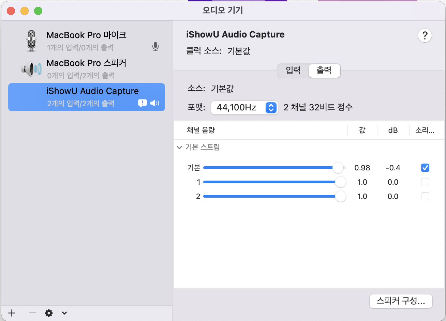Image resolution: width=446 pixels, height=321 pixels.
Task: Select MacBook Pro 스피커 speaker icon
Action: [x=31, y=69]
